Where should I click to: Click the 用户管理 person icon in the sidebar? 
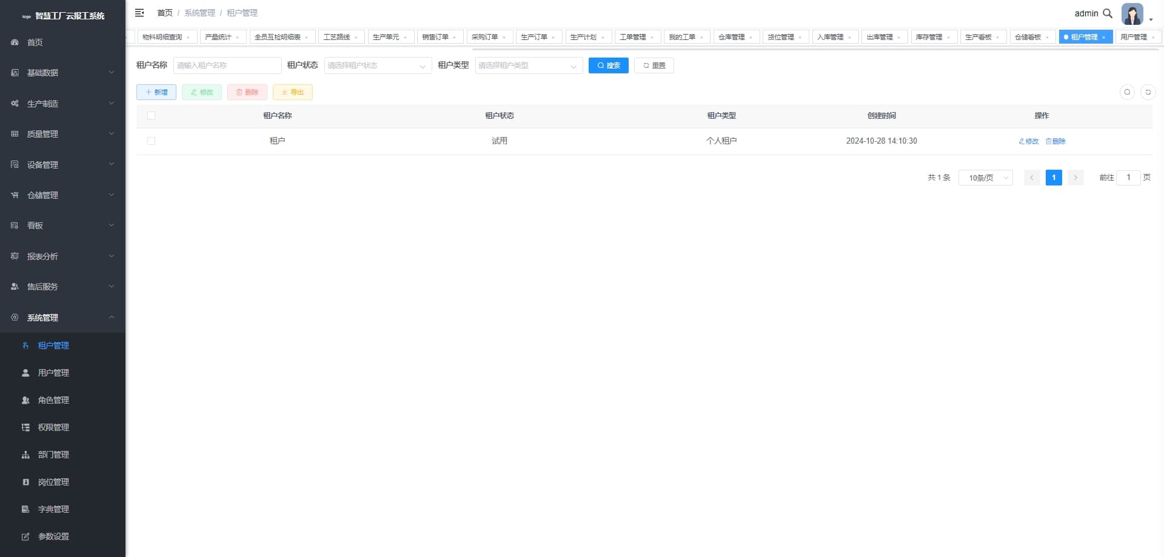point(25,373)
